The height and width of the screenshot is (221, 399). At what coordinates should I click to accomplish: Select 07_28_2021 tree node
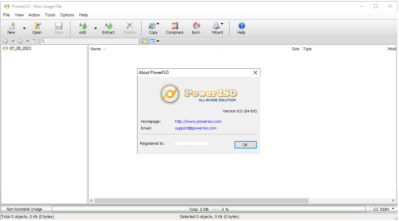point(20,48)
